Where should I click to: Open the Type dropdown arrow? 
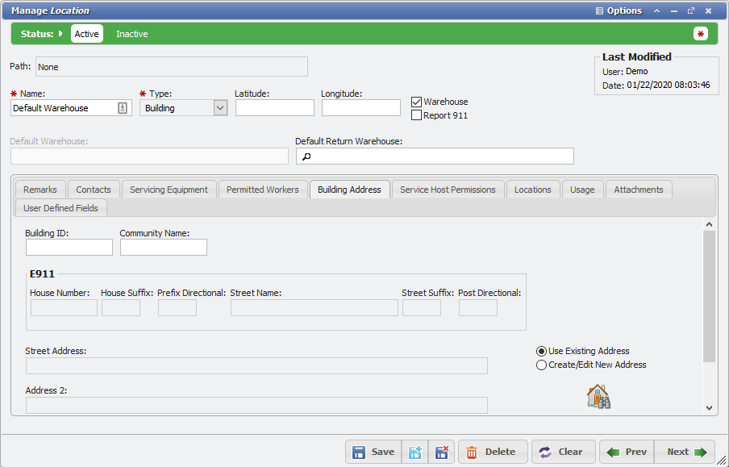pyautogui.click(x=220, y=108)
